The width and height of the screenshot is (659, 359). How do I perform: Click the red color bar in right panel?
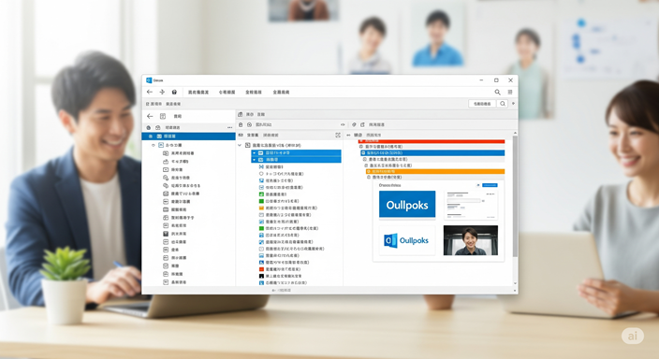coord(432,141)
